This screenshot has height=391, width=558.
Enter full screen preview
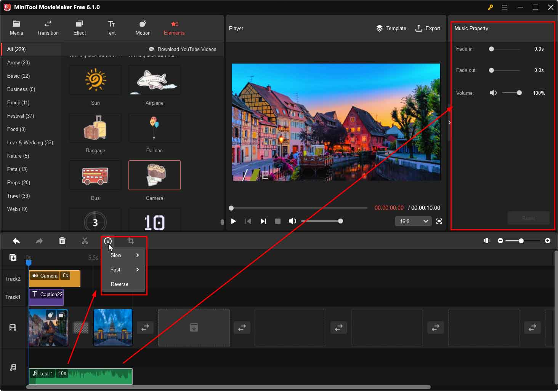(x=439, y=221)
